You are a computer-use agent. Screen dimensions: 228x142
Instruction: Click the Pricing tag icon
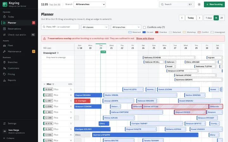point(4,74)
